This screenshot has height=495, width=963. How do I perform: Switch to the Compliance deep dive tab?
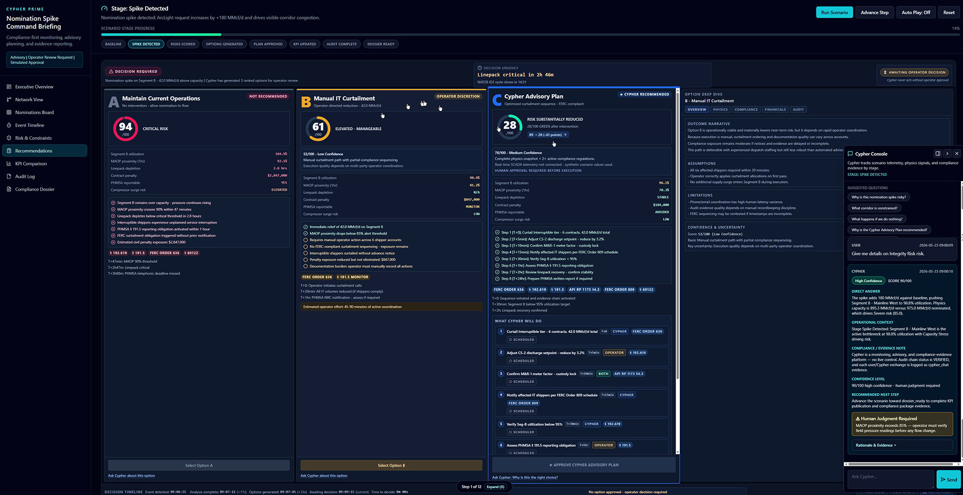(x=746, y=109)
